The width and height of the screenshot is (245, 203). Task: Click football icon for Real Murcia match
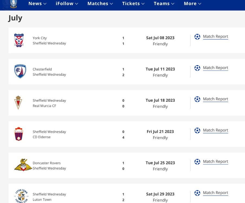click(197, 99)
